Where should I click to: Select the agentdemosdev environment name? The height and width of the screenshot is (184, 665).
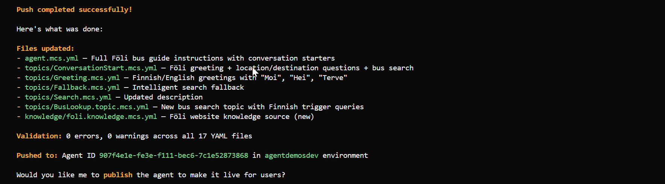click(291, 156)
